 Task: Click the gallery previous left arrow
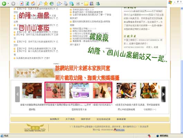(x=18, y=94)
